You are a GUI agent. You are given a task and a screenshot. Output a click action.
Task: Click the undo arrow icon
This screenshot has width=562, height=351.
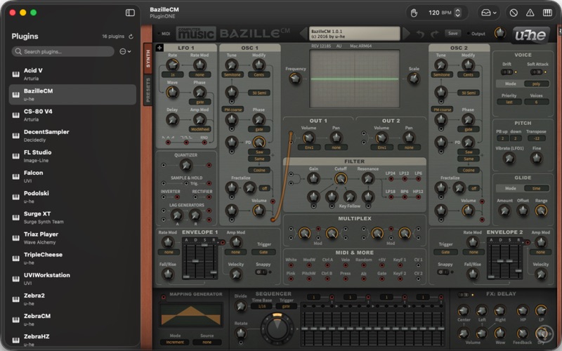pos(420,34)
